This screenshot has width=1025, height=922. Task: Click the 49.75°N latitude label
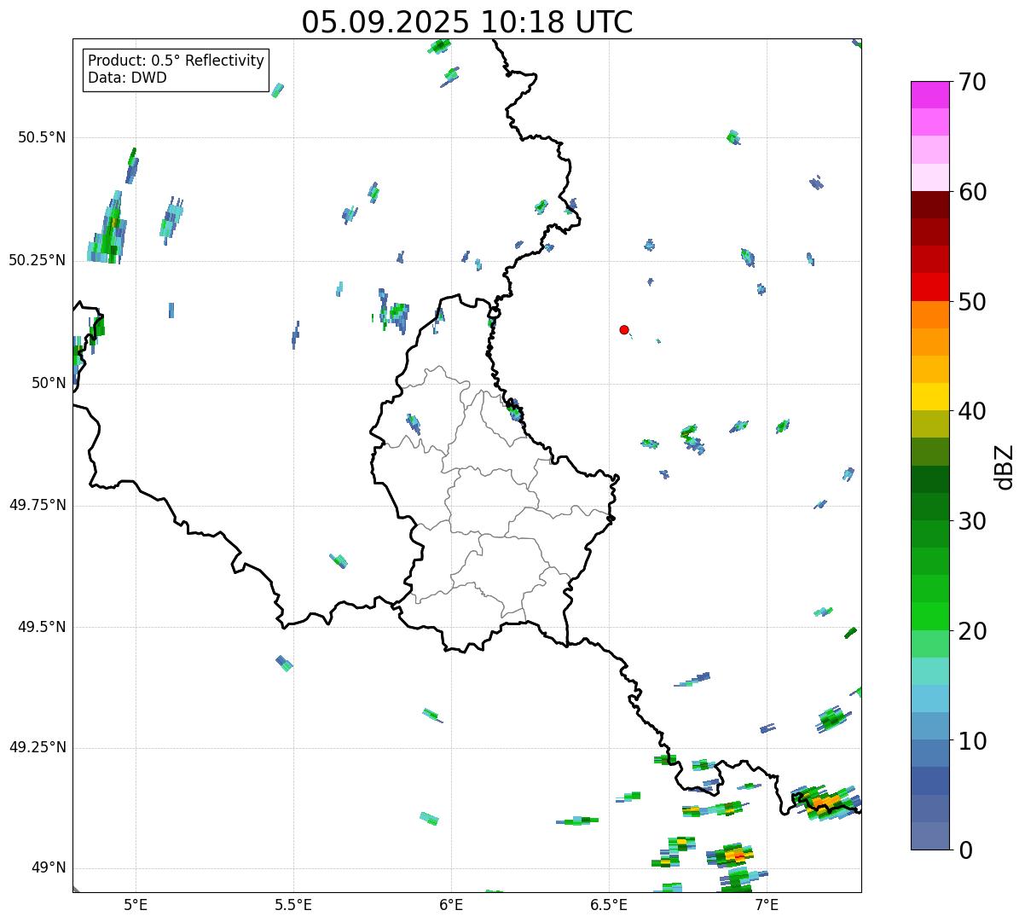[38, 505]
